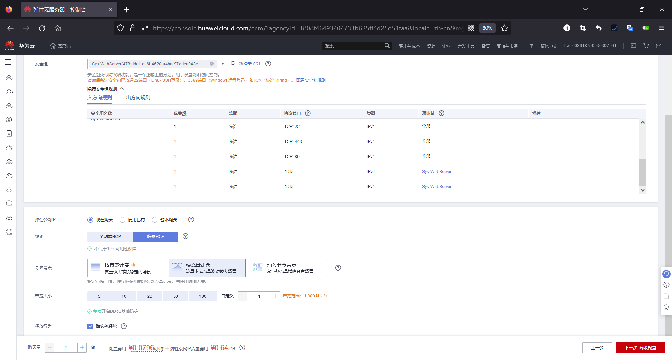Set bandwidth size to 50

point(176,296)
